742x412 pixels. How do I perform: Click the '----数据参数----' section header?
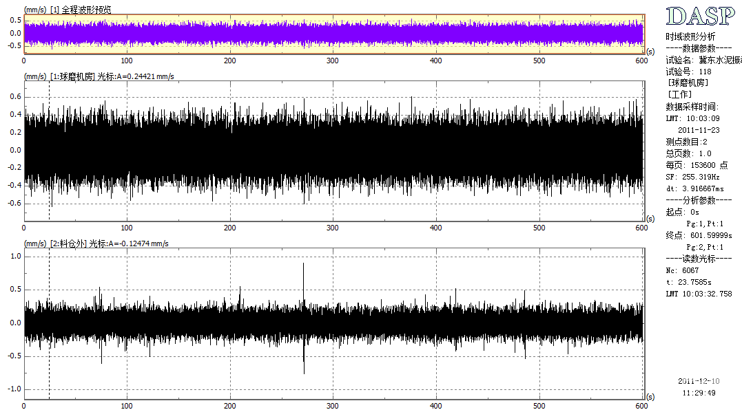[699, 48]
